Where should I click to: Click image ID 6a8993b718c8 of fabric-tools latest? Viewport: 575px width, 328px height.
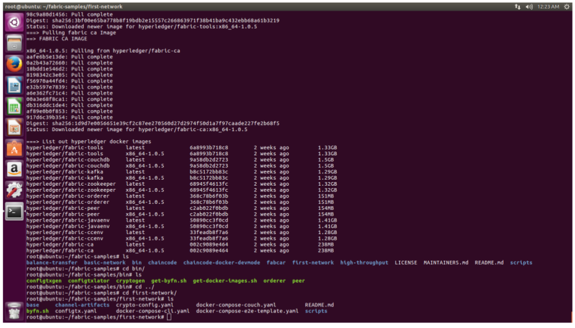pyautogui.click(x=209, y=147)
